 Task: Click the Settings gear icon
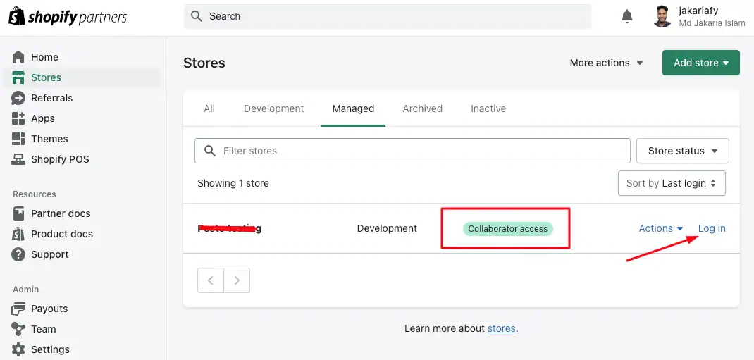point(18,349)
